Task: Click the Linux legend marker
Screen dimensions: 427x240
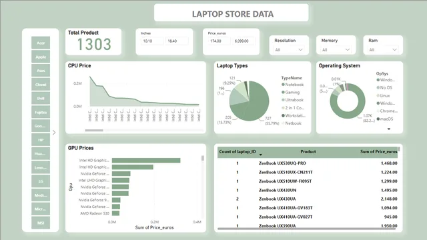Action: [x=378, y=95]
